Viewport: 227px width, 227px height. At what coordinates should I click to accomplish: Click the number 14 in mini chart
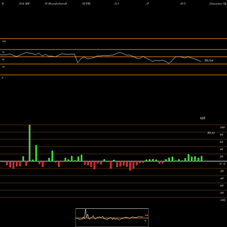point(146,215)
